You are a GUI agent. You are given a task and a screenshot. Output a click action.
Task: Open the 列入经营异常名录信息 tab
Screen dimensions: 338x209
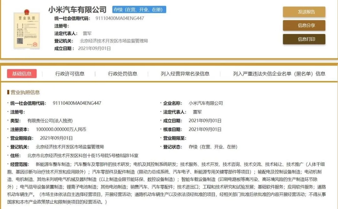tap(185, 74)
